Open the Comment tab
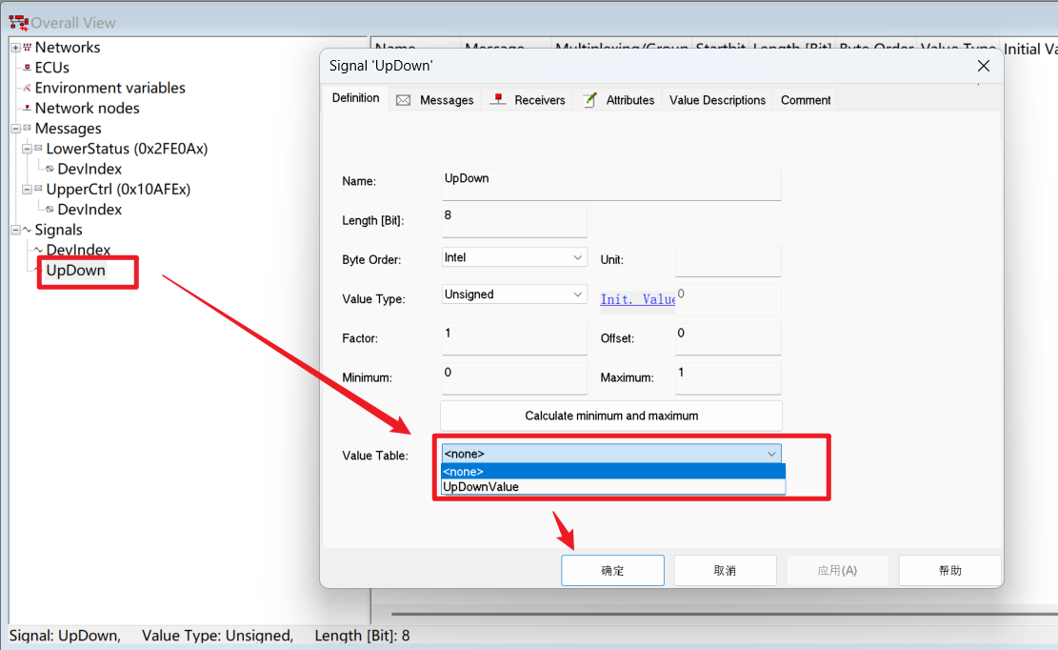The width and height of the screenshot is (1058, 650). 806,100
